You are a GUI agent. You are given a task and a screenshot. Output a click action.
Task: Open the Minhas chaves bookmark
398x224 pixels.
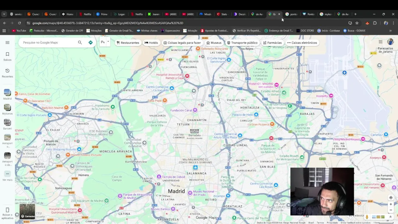(147, 30)
